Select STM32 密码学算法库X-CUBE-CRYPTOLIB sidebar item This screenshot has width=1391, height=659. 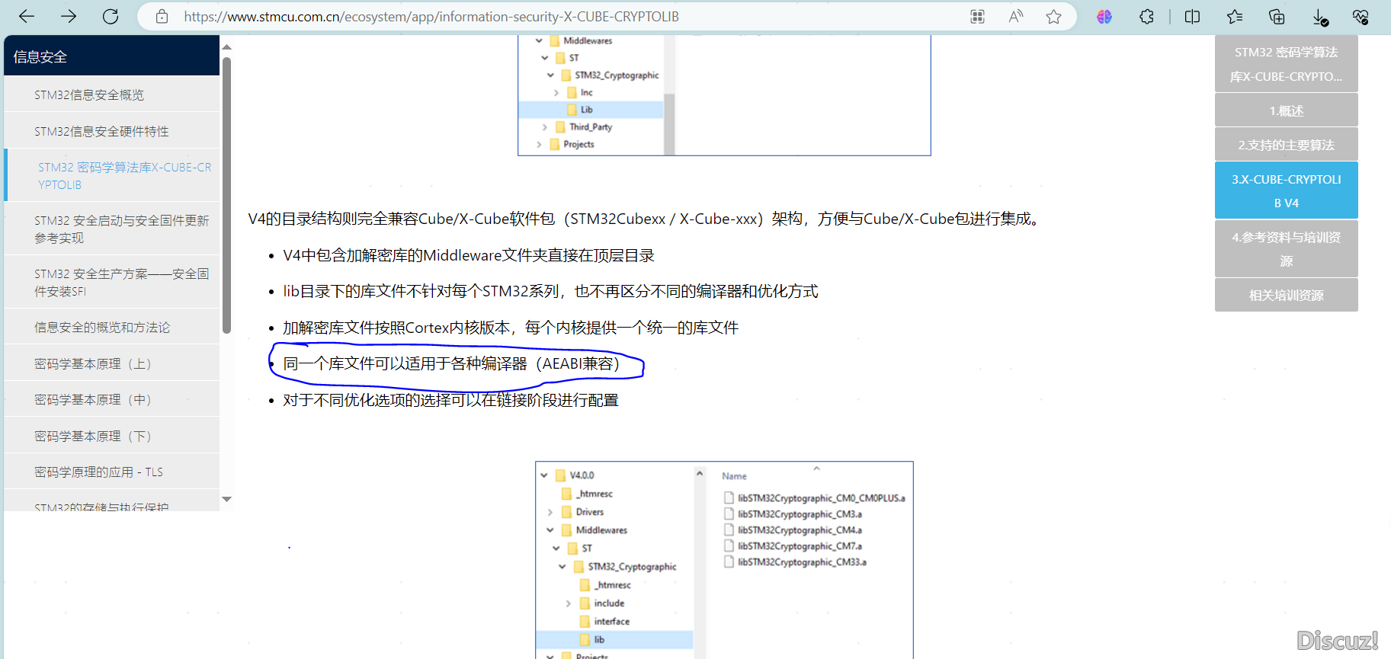112,175
